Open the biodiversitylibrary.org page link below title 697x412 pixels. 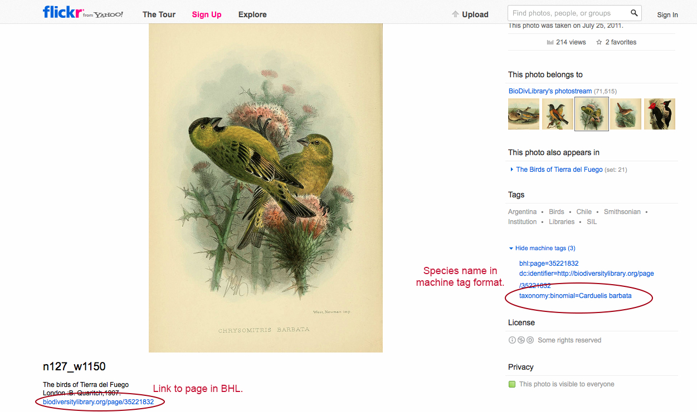[98, 401]
